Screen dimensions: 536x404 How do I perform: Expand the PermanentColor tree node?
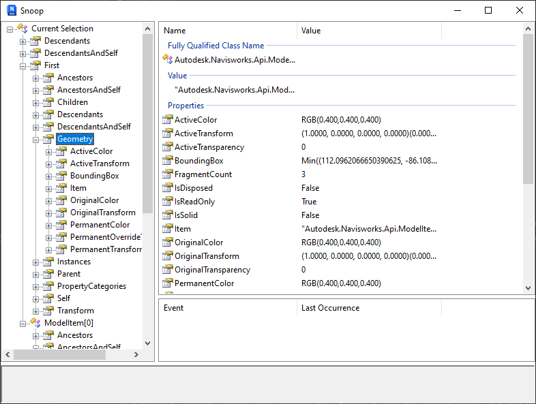click(48, 226)
